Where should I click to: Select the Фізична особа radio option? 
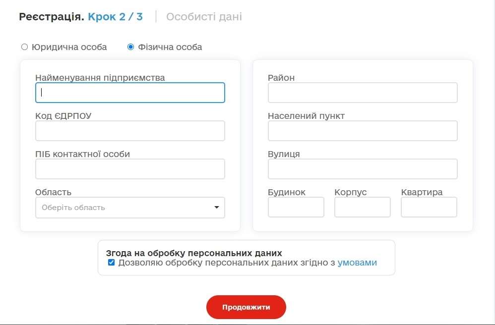pos(130,47)
